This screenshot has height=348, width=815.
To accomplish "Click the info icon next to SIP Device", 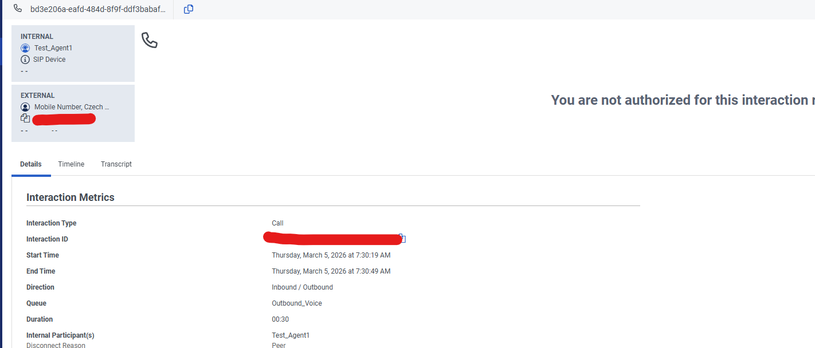I will [25, 60].
